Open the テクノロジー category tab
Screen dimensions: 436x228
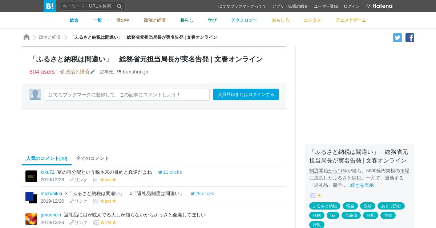[x=244, y=20]
